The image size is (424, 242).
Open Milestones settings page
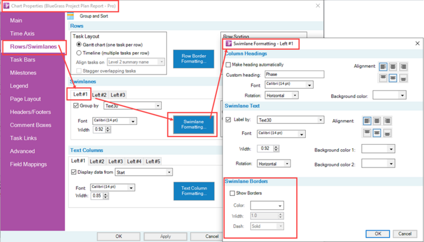pos(23,73)
